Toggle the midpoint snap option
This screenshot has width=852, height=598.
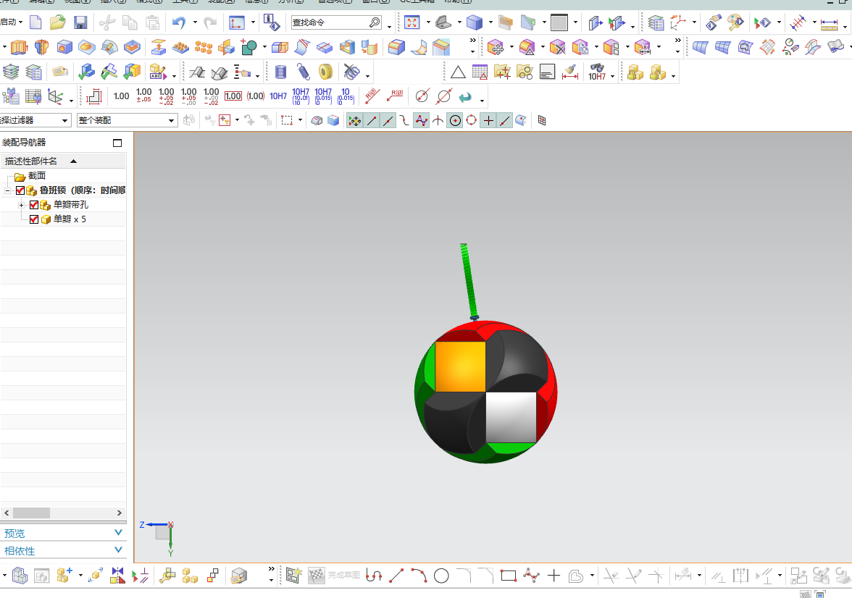coord(388,121)
